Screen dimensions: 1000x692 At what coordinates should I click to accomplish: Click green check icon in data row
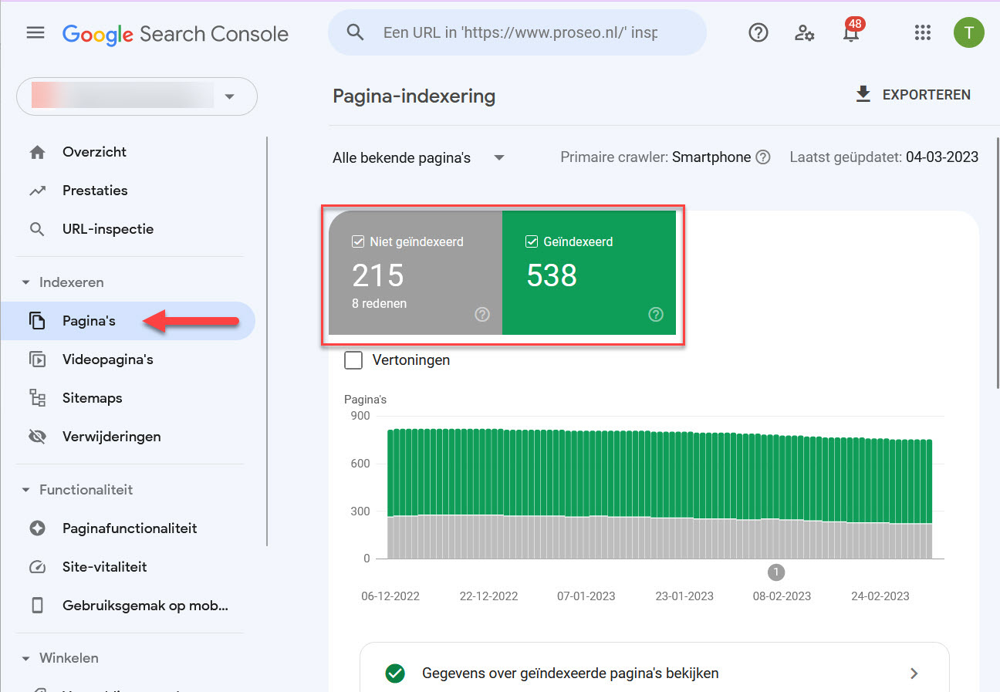pyautogui.click(x=395, y=673)
